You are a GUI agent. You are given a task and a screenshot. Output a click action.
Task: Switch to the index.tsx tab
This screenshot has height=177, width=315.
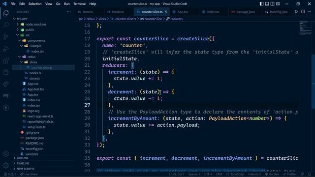[x=213, y=12]
